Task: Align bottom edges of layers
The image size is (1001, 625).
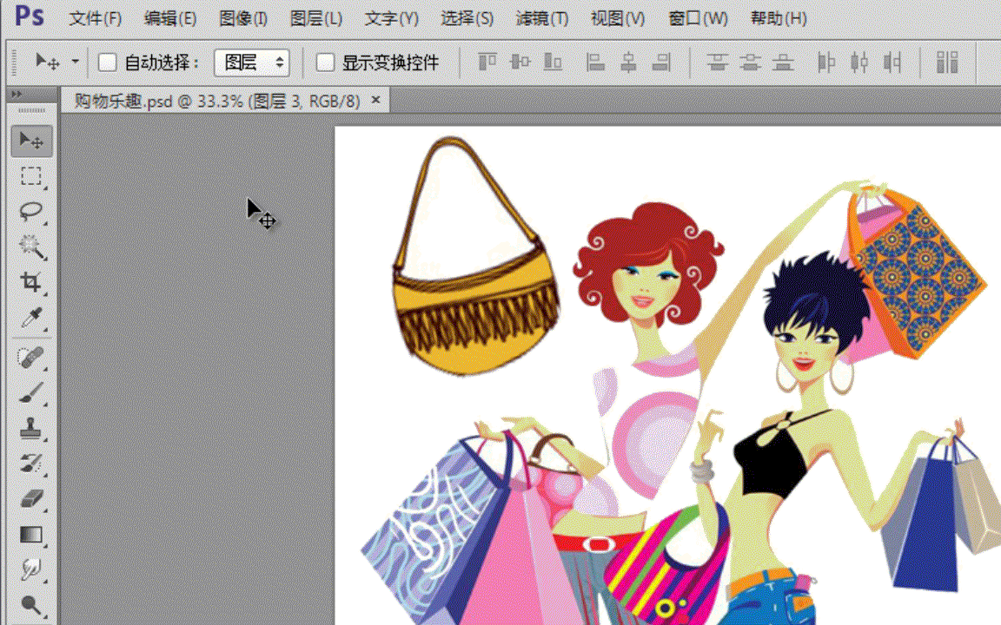Action: [553, 62]
